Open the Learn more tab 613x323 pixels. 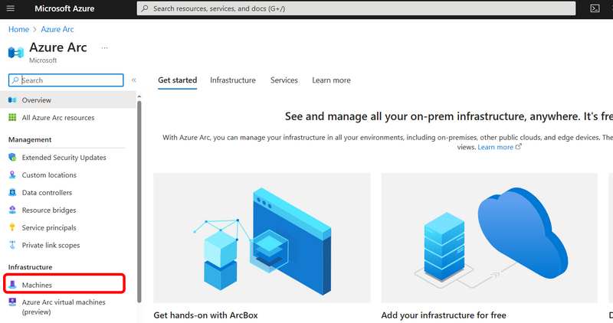[x=331, y=80]
